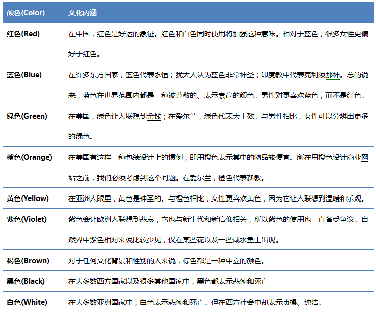376x314 pixels.
Task: Select the '蓝色(Blue)' row label
Action: click(x=24, y=75)
